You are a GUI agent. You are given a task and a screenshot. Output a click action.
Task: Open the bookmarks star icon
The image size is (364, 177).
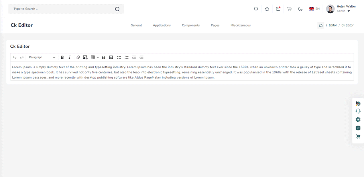pyautogui.click(x=267, y=9)
